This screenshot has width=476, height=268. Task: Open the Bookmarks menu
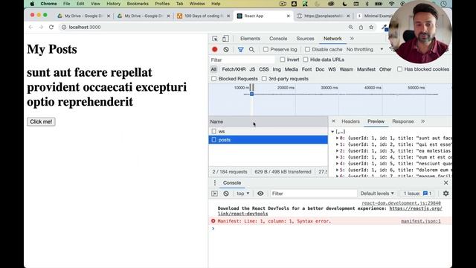click(138, 4)
